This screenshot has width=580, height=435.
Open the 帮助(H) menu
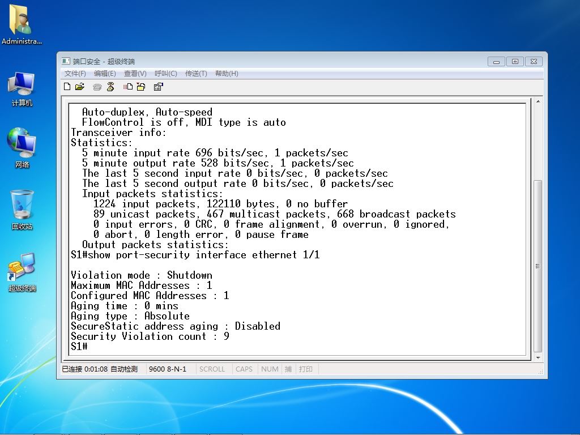tap(227, 73)
